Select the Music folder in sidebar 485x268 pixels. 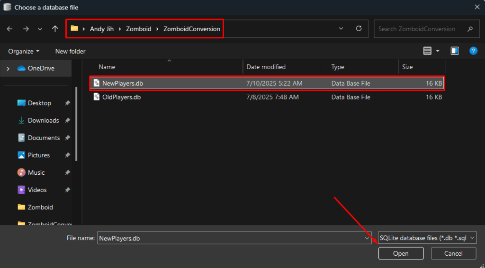(x=36, y=172)
